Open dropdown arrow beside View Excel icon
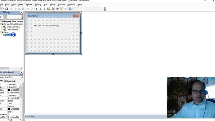The width and height of the screenshot is (215, 121). click(x=3, y=9)
